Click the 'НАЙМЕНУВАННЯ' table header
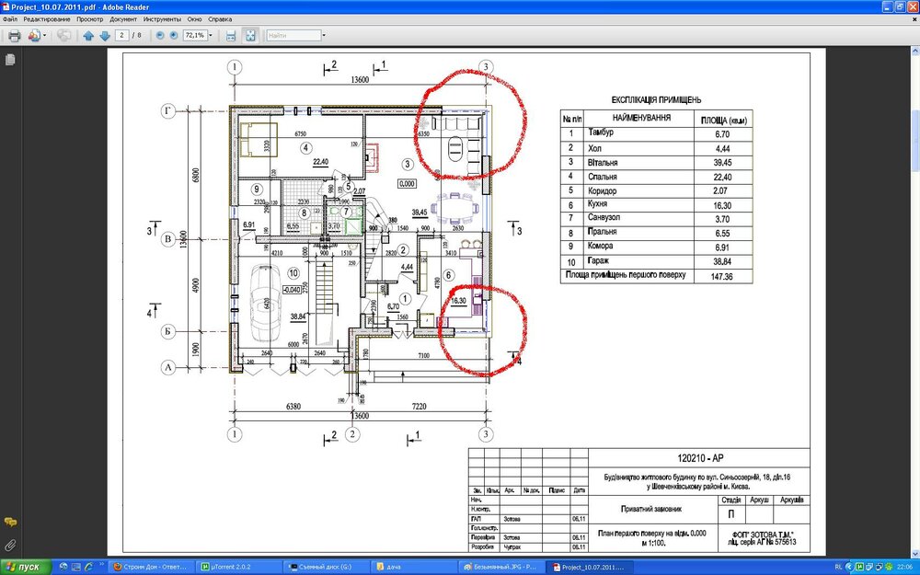Screen dimensions: 920x575 pos(641,118)
